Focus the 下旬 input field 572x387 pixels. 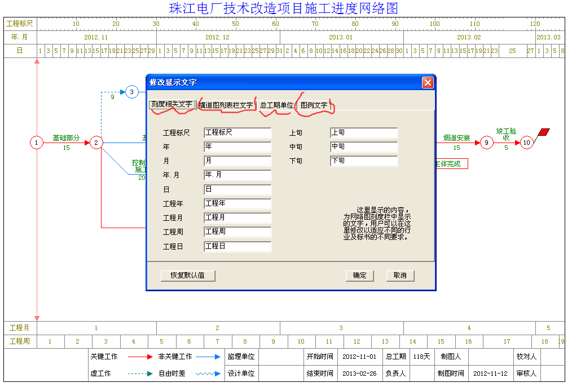364,161
